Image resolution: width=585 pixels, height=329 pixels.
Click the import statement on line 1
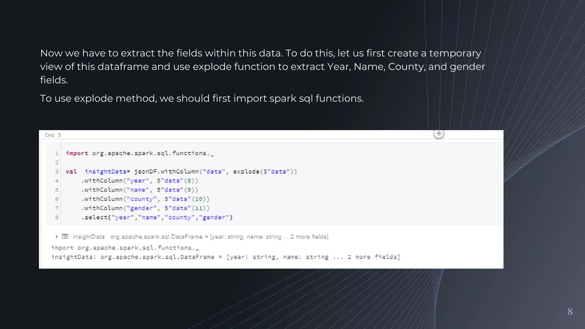(140, 153)
